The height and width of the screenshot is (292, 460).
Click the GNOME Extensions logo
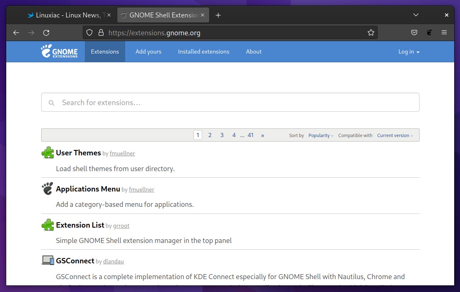point(59,51)
